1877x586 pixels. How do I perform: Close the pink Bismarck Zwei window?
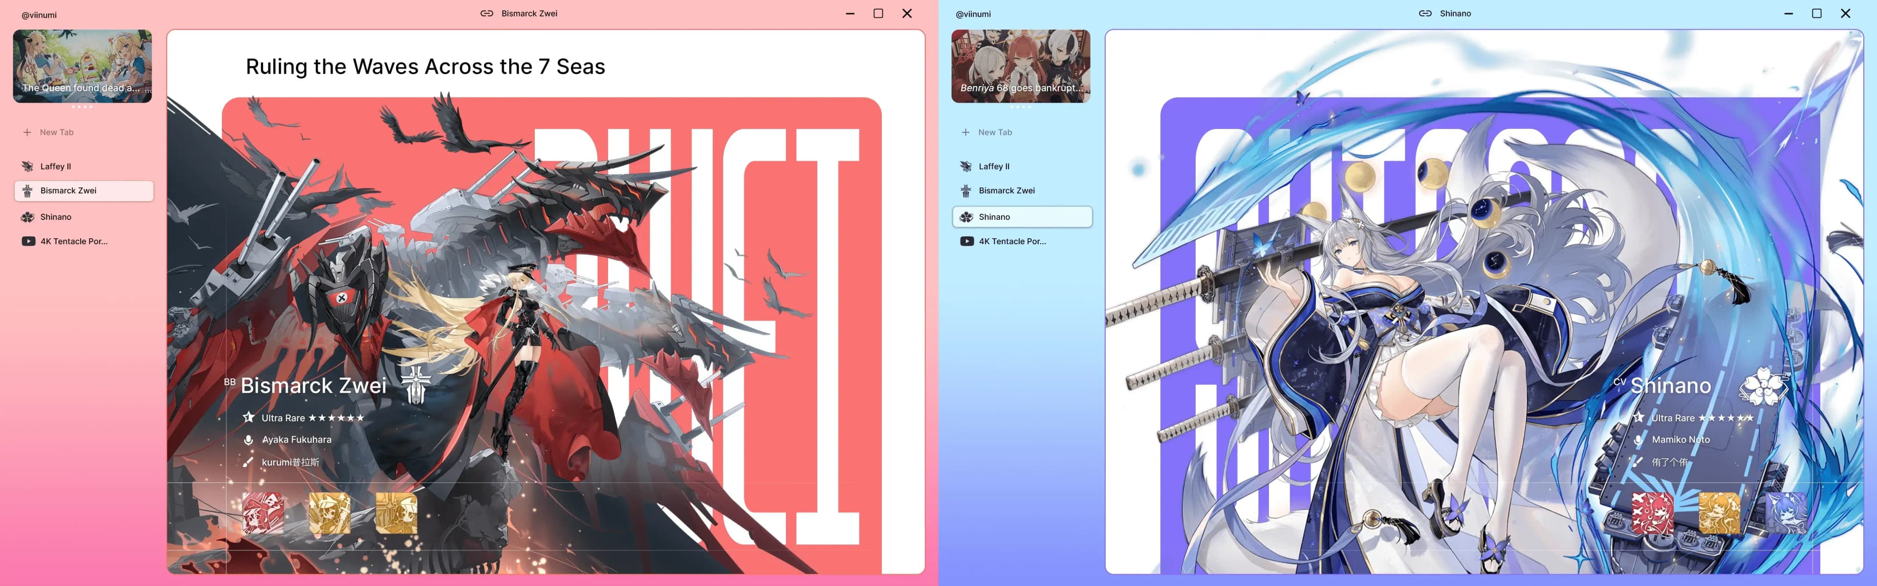point(907,14)
